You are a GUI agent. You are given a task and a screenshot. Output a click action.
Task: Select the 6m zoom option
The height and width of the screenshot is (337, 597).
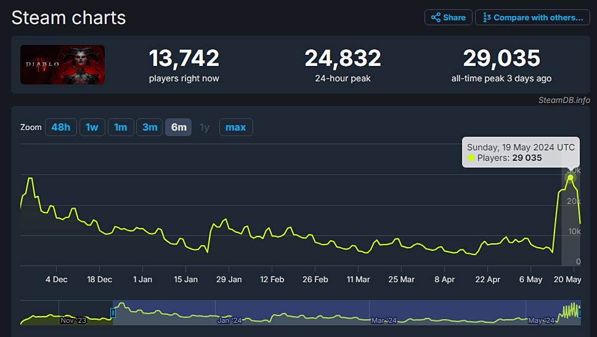click(179, 127)
